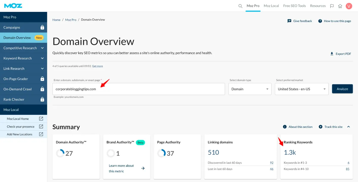Expand Link Research menu
This screenshot has width=358, height=182.
tap(42, 68)
